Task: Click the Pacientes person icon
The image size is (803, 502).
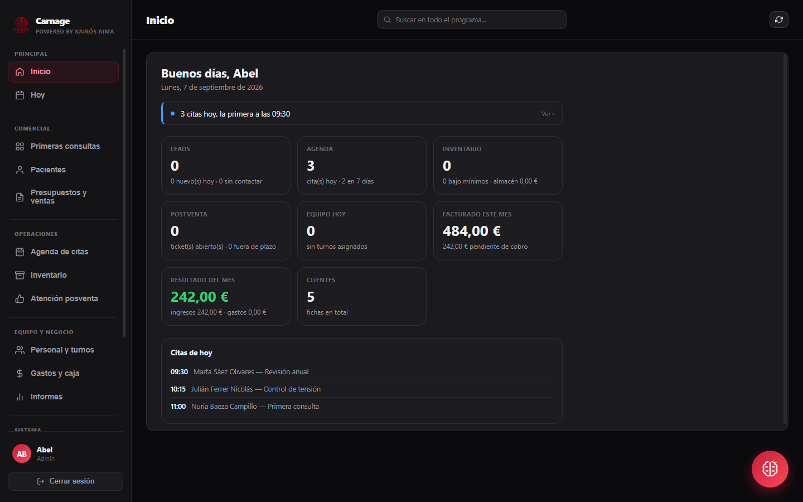Action: (x=20, y=170)
